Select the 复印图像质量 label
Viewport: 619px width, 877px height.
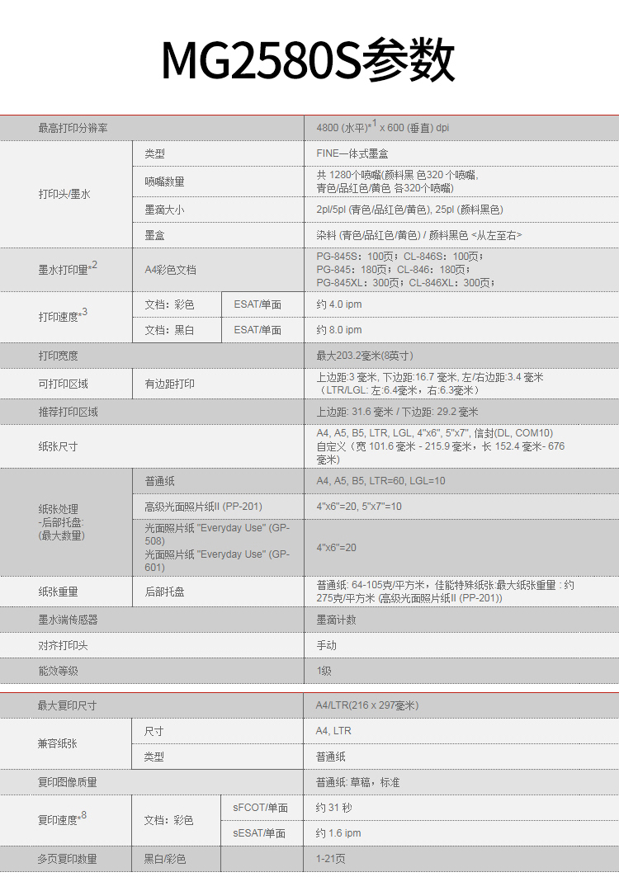click(67, 782)
